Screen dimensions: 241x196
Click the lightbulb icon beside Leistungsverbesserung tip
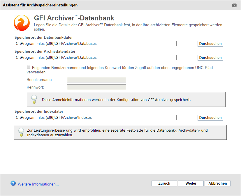[21, 132]
